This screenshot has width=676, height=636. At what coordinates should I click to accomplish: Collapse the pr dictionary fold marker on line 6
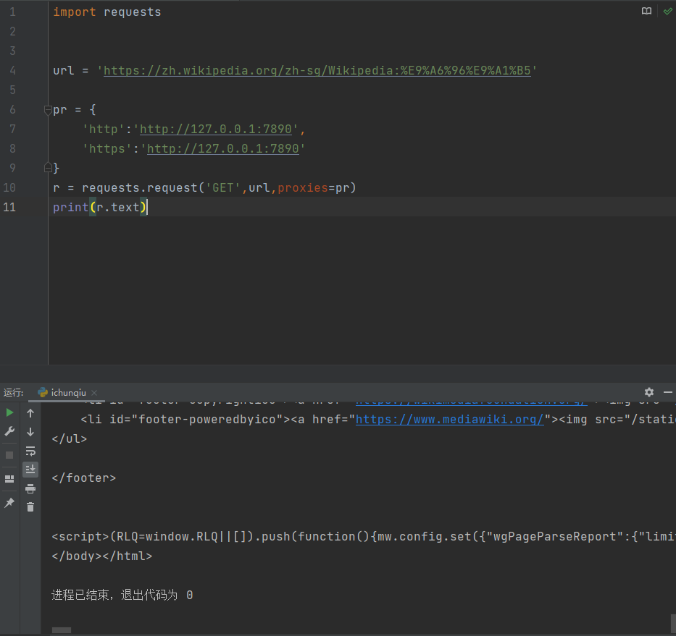pos(48,110)
